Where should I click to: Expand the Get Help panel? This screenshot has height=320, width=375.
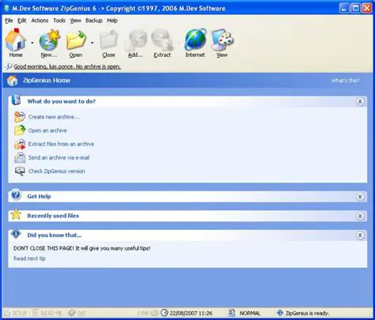pyautogui.click(x=360, y=197)
